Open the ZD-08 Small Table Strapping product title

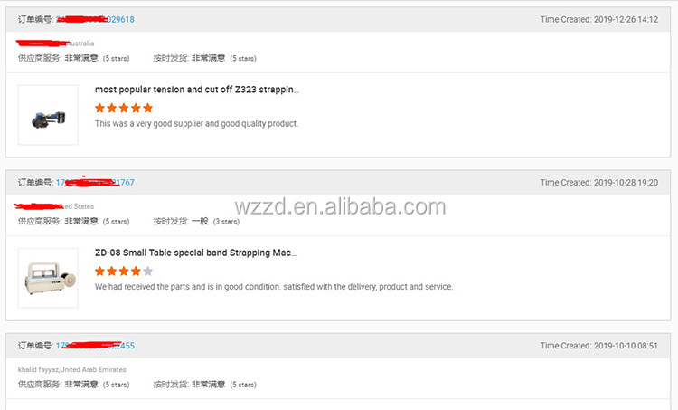click(195, 253)
